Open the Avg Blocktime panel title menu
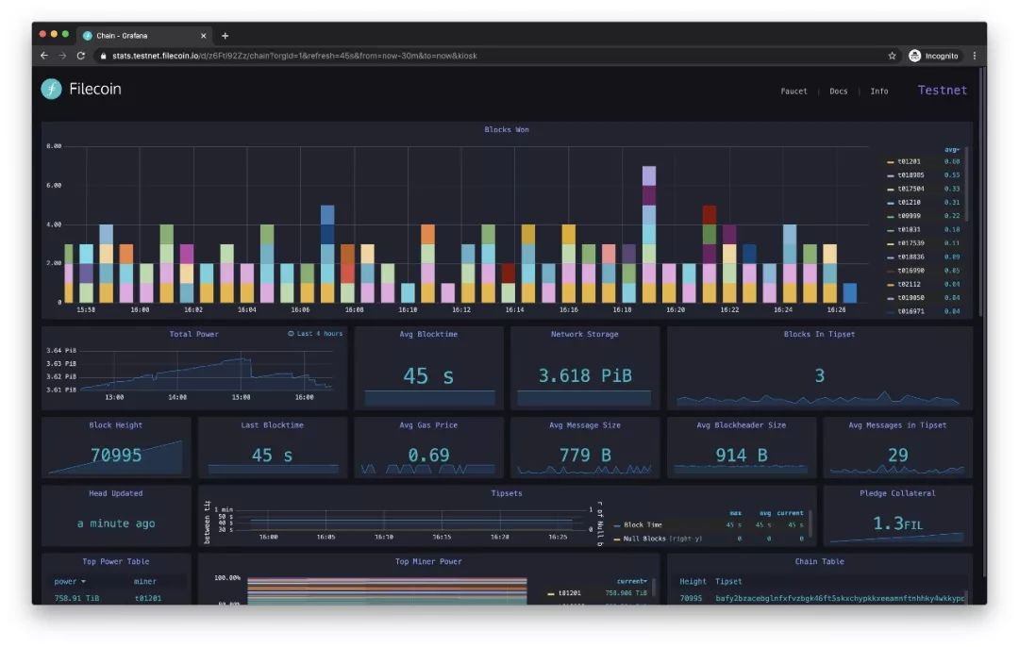This screenshot has height=647, width=1019. click(428, 334)
